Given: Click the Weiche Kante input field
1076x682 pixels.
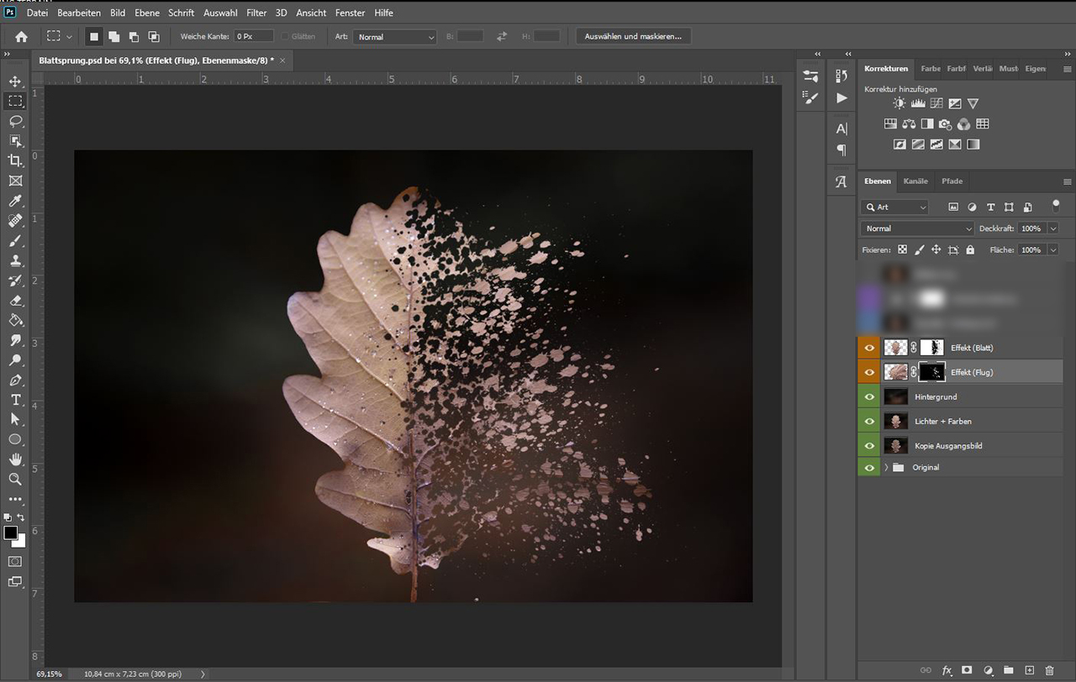Looking at the screenshot, I should click(254, 37).
